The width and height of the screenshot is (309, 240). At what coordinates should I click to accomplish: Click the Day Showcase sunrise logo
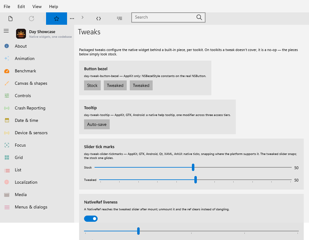[x=21, y=34]
